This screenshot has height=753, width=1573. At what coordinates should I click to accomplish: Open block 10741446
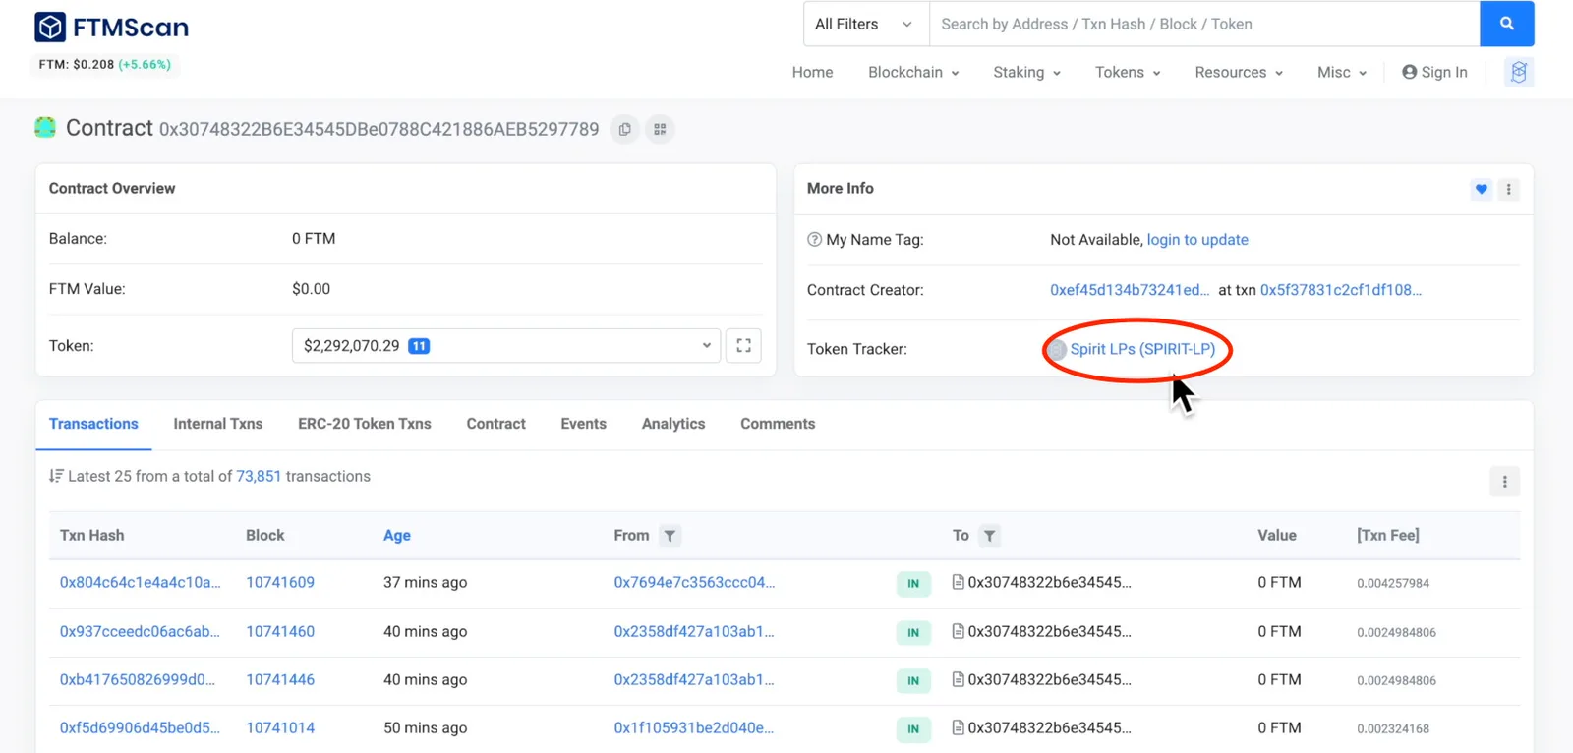click(280, 679)
